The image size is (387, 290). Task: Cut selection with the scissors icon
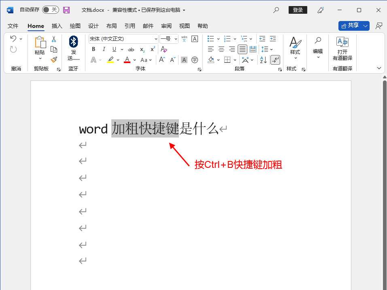click(x=54, y=39)
